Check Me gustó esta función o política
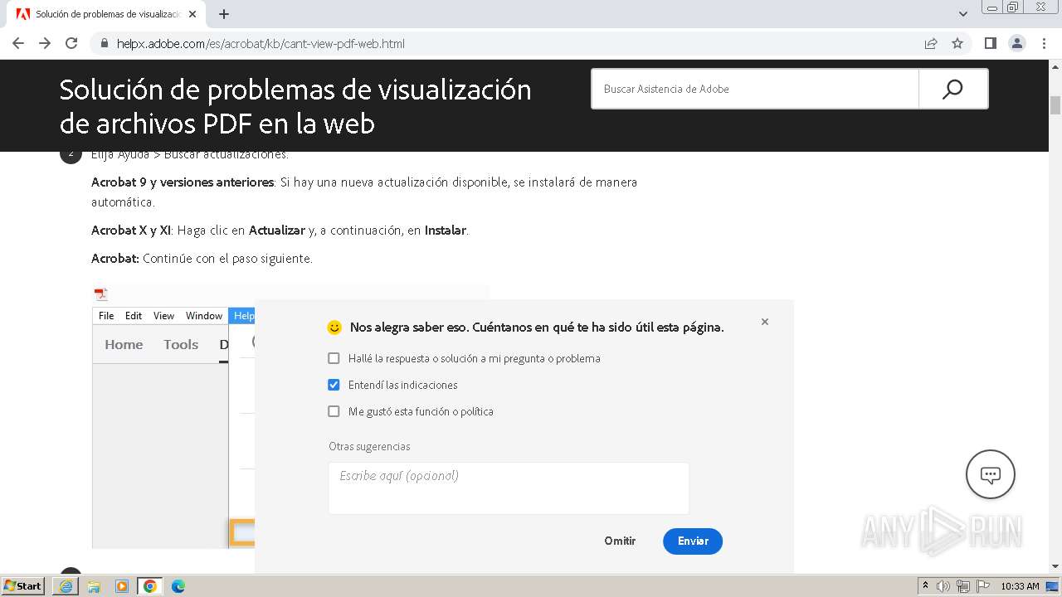 point(334,411)
